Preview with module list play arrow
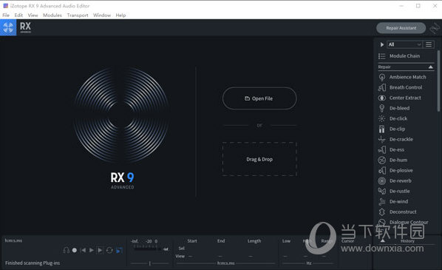 point(382,44)
